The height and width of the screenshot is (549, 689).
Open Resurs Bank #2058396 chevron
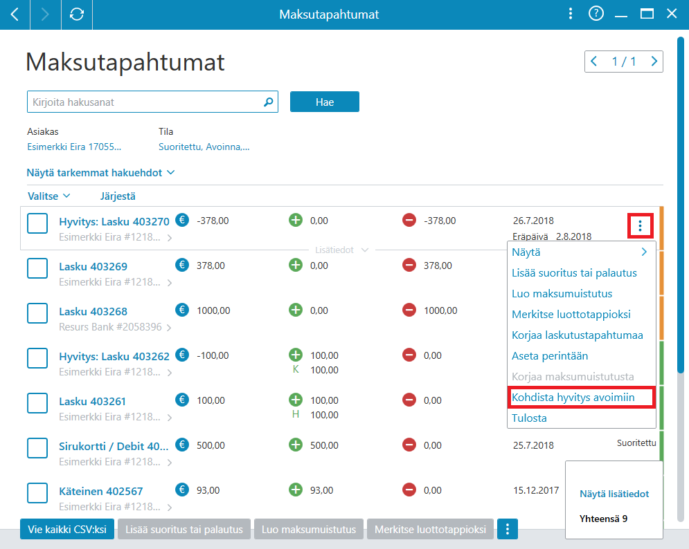pos(169,327)
